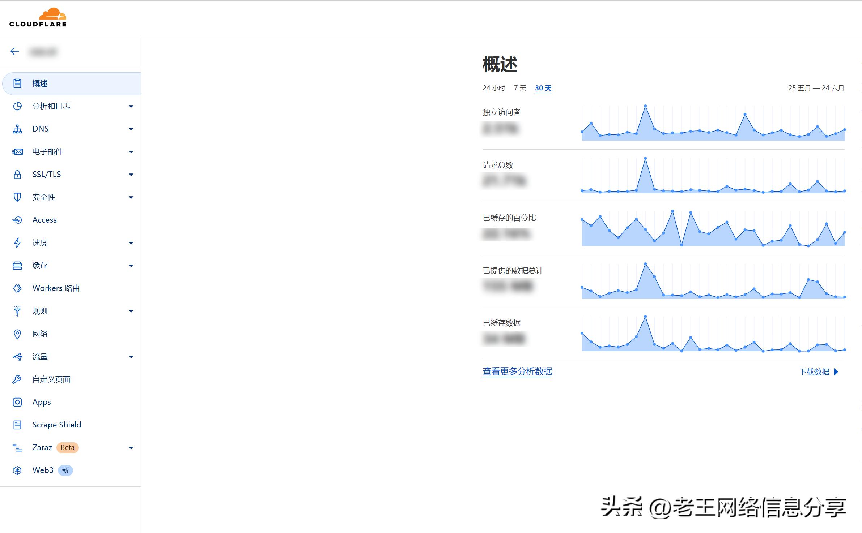Image resolution: width=862 pixels, height=533 pixels.
Task: Expand the Zaraz Beta submenu arrow
Action: (131, 448)
